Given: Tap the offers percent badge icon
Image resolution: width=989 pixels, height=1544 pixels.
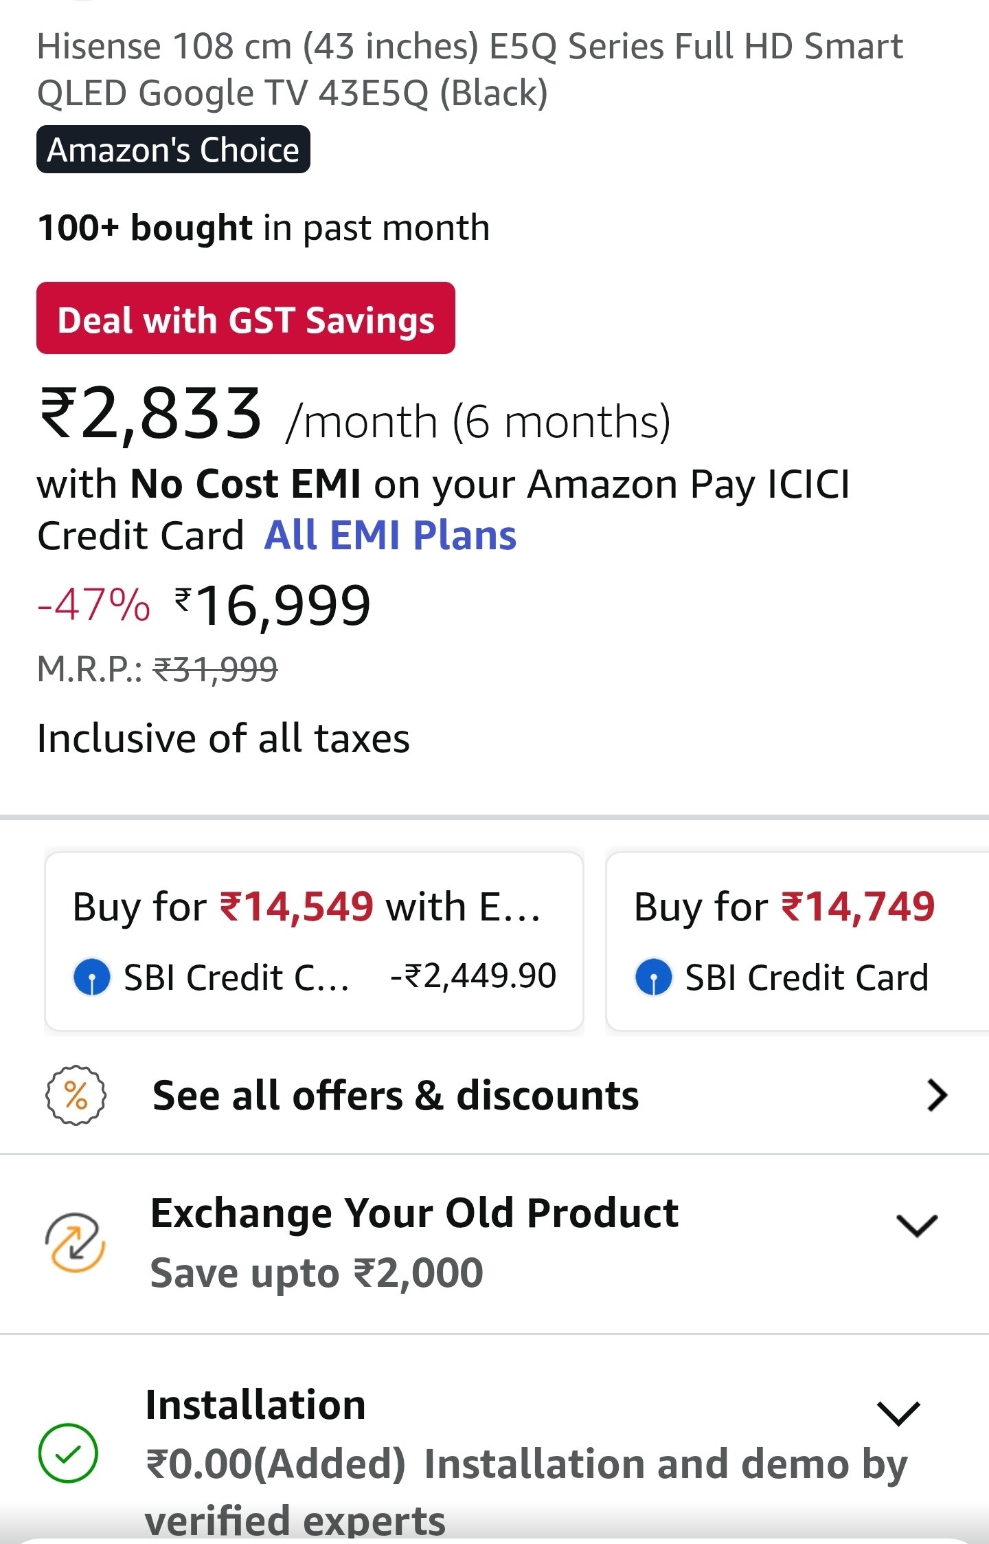Looking at the screenshot, I should 76,1095.
